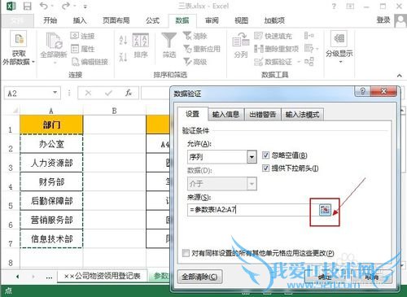407x297 pixels.
Task: Click the dialog help question mark icon
Action: [363, 91]
